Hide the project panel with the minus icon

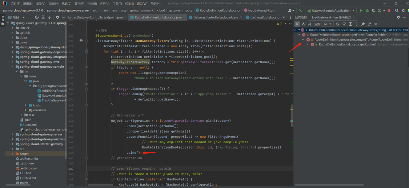[x=64, y=17]
